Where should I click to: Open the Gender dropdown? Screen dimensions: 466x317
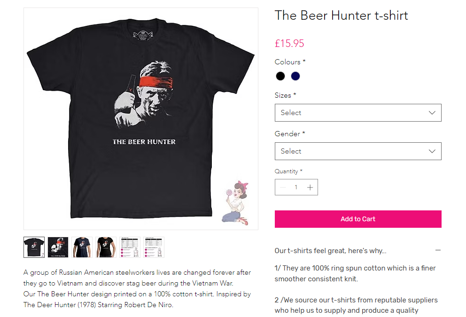coord(357,151)
